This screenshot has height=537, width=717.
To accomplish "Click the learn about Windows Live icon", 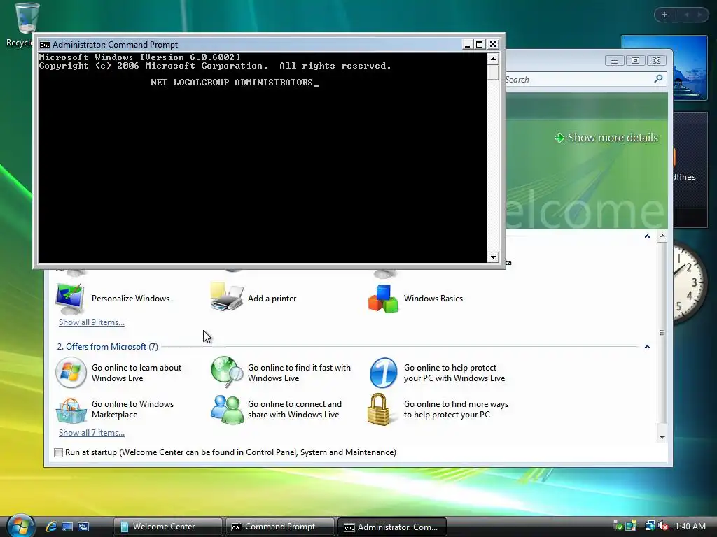I will (x=71, y=373).
